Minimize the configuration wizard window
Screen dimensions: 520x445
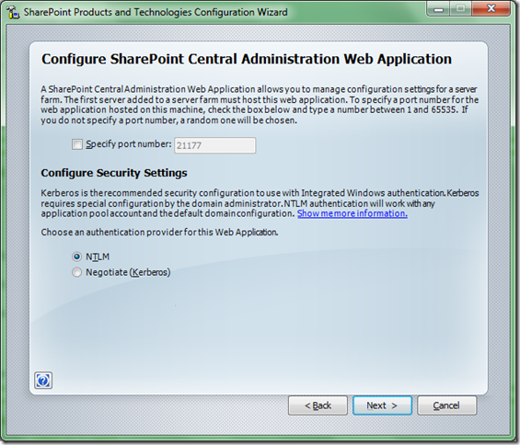[x=438, y=8]
